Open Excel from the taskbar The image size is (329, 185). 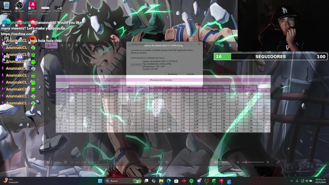pos(214,181)
